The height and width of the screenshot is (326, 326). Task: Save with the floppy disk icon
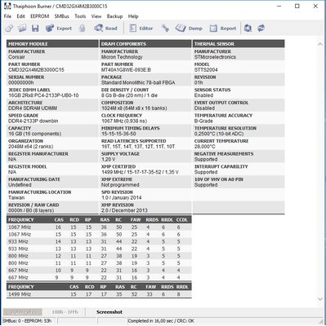pos(35,28)
